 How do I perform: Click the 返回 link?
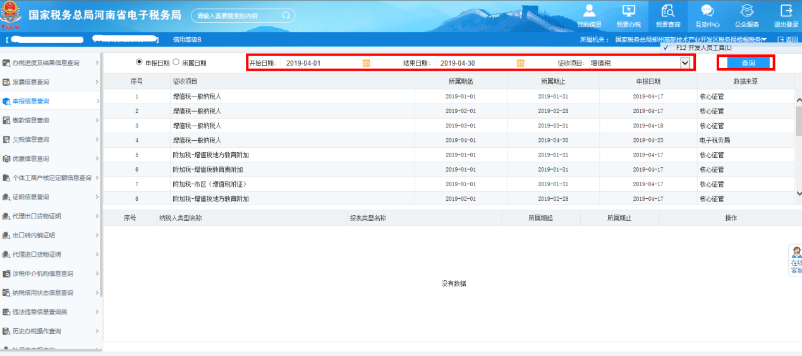pos(787,40)
